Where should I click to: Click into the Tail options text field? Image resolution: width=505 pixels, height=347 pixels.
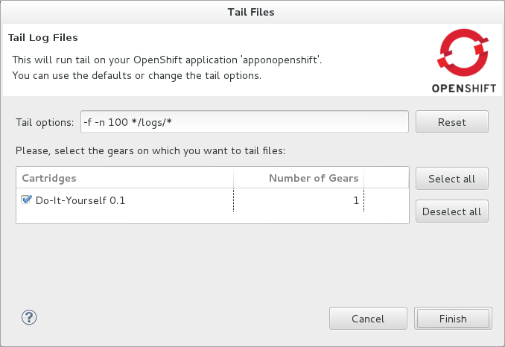pos(244,122)
